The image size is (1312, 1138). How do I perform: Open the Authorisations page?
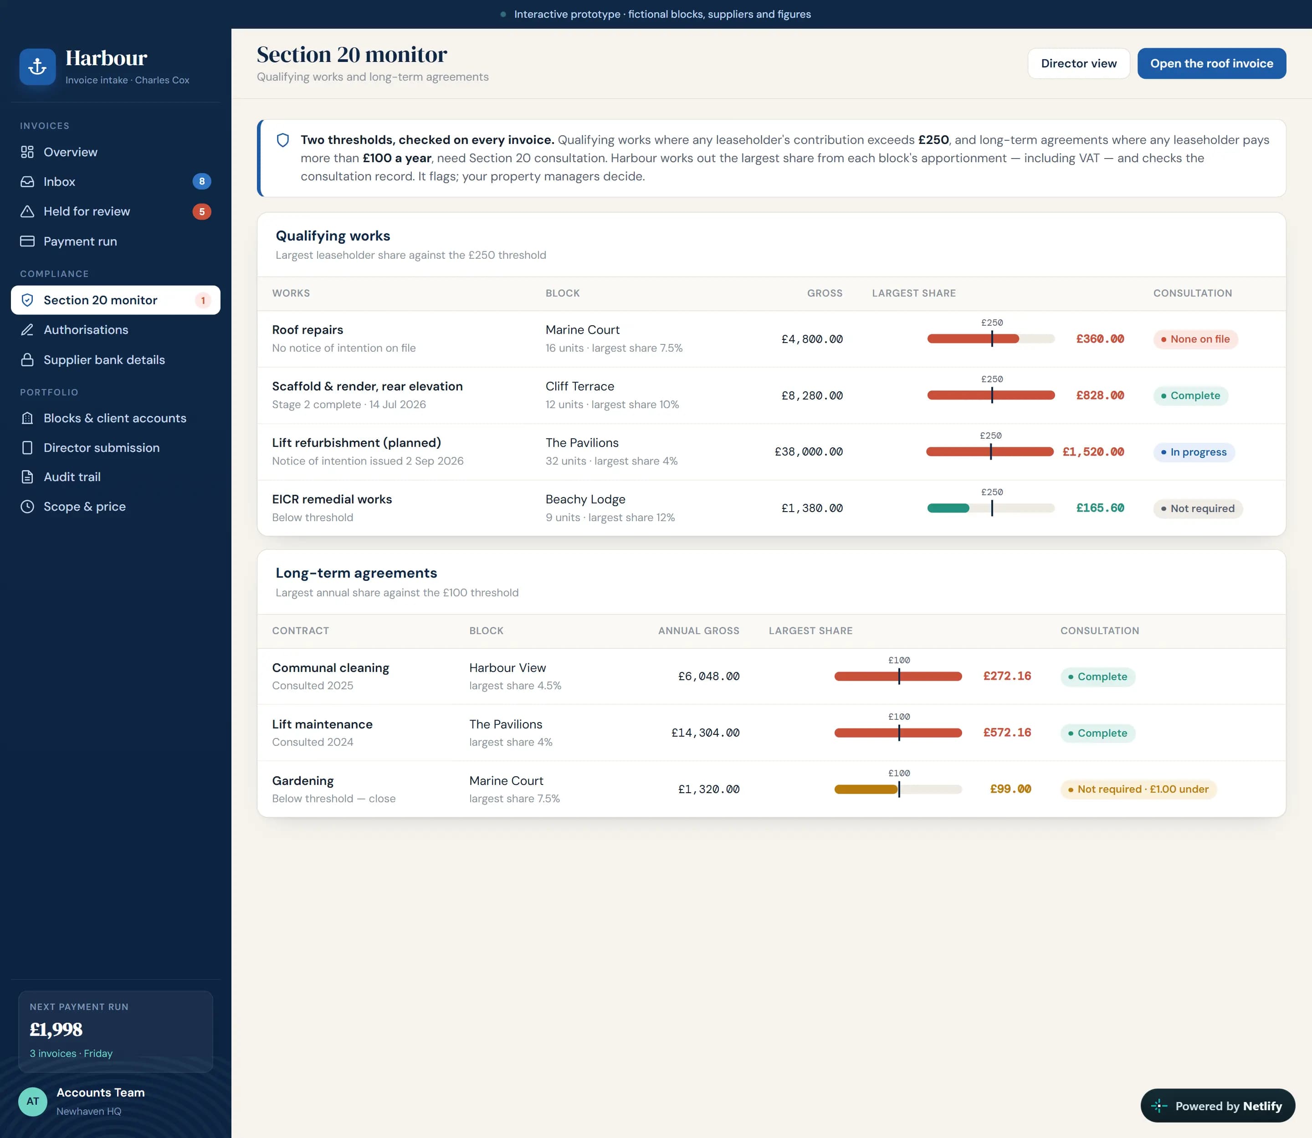pyautogui.click(x=116, y=329)
